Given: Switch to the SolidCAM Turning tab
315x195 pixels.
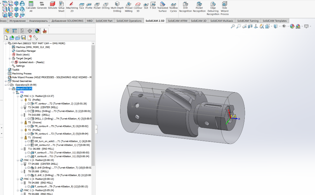Looking at the screenshot, I should pyautogui.click(x=248, y=21).
